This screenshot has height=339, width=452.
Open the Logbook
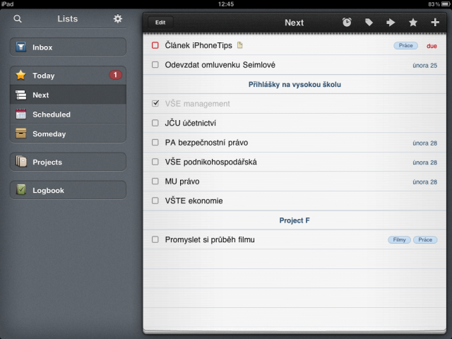[68, 190]
